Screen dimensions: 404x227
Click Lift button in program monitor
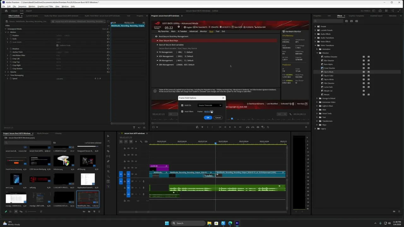pyautogui.click(x=248, y=127)
